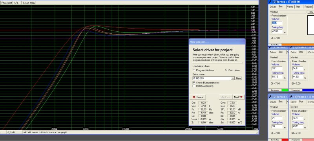Click the Tuning freq field showing 44,92

click(x=298, y=77)
